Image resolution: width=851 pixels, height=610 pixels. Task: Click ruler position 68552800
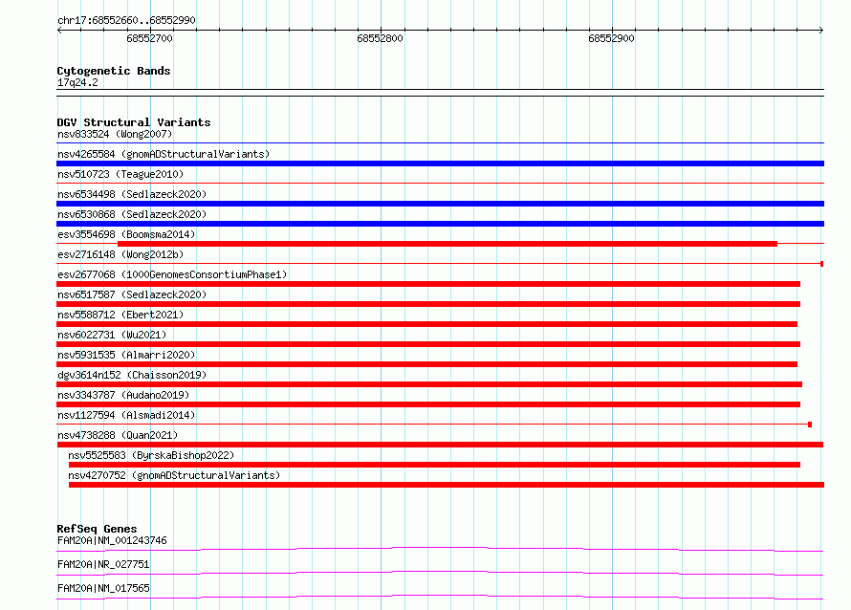(380, 38)
